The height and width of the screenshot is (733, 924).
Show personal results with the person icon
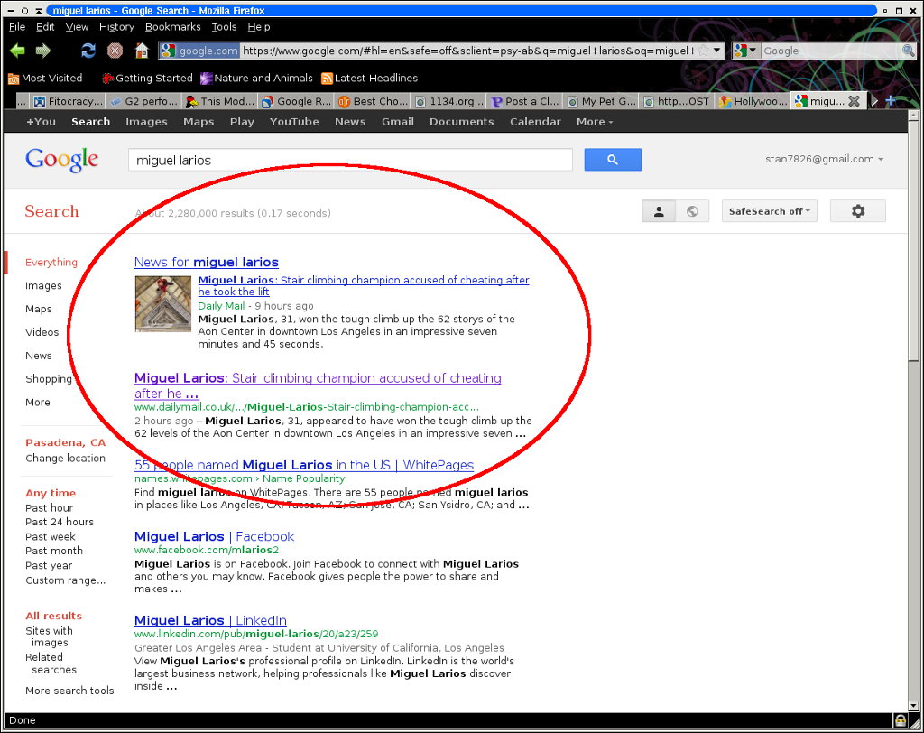pos(659,211)
